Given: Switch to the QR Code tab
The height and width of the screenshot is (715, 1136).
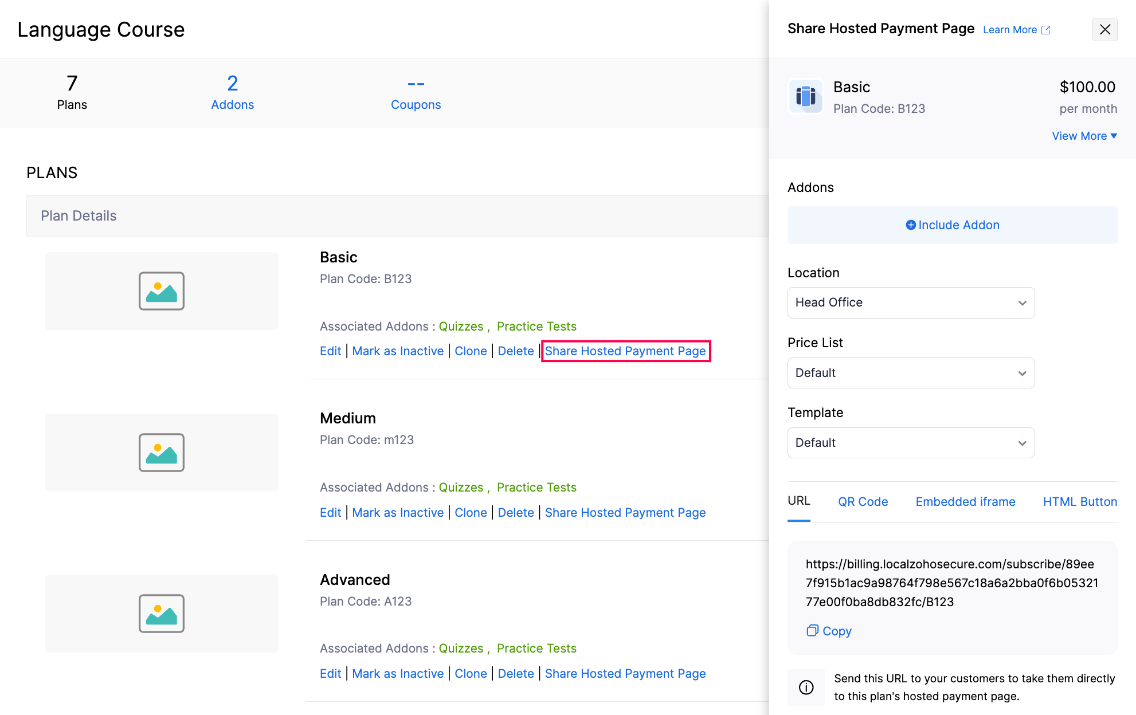Looking at the screenshot, I should 863,502.
